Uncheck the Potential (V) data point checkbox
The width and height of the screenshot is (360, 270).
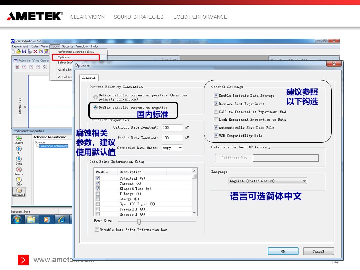click(x=98, y=178)
